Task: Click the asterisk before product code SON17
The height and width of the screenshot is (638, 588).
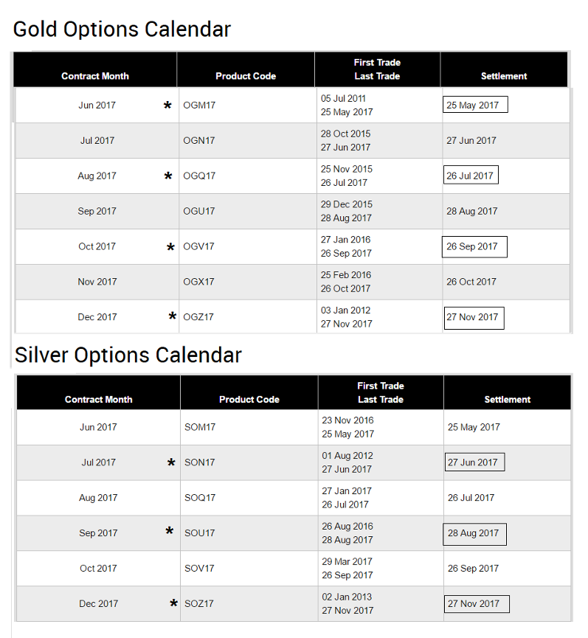Action: (171, 463)
